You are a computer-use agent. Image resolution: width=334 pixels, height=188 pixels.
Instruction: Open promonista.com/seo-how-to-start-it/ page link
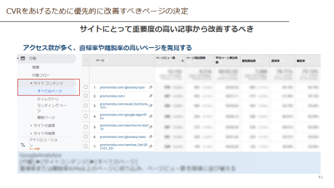(124, 127)
